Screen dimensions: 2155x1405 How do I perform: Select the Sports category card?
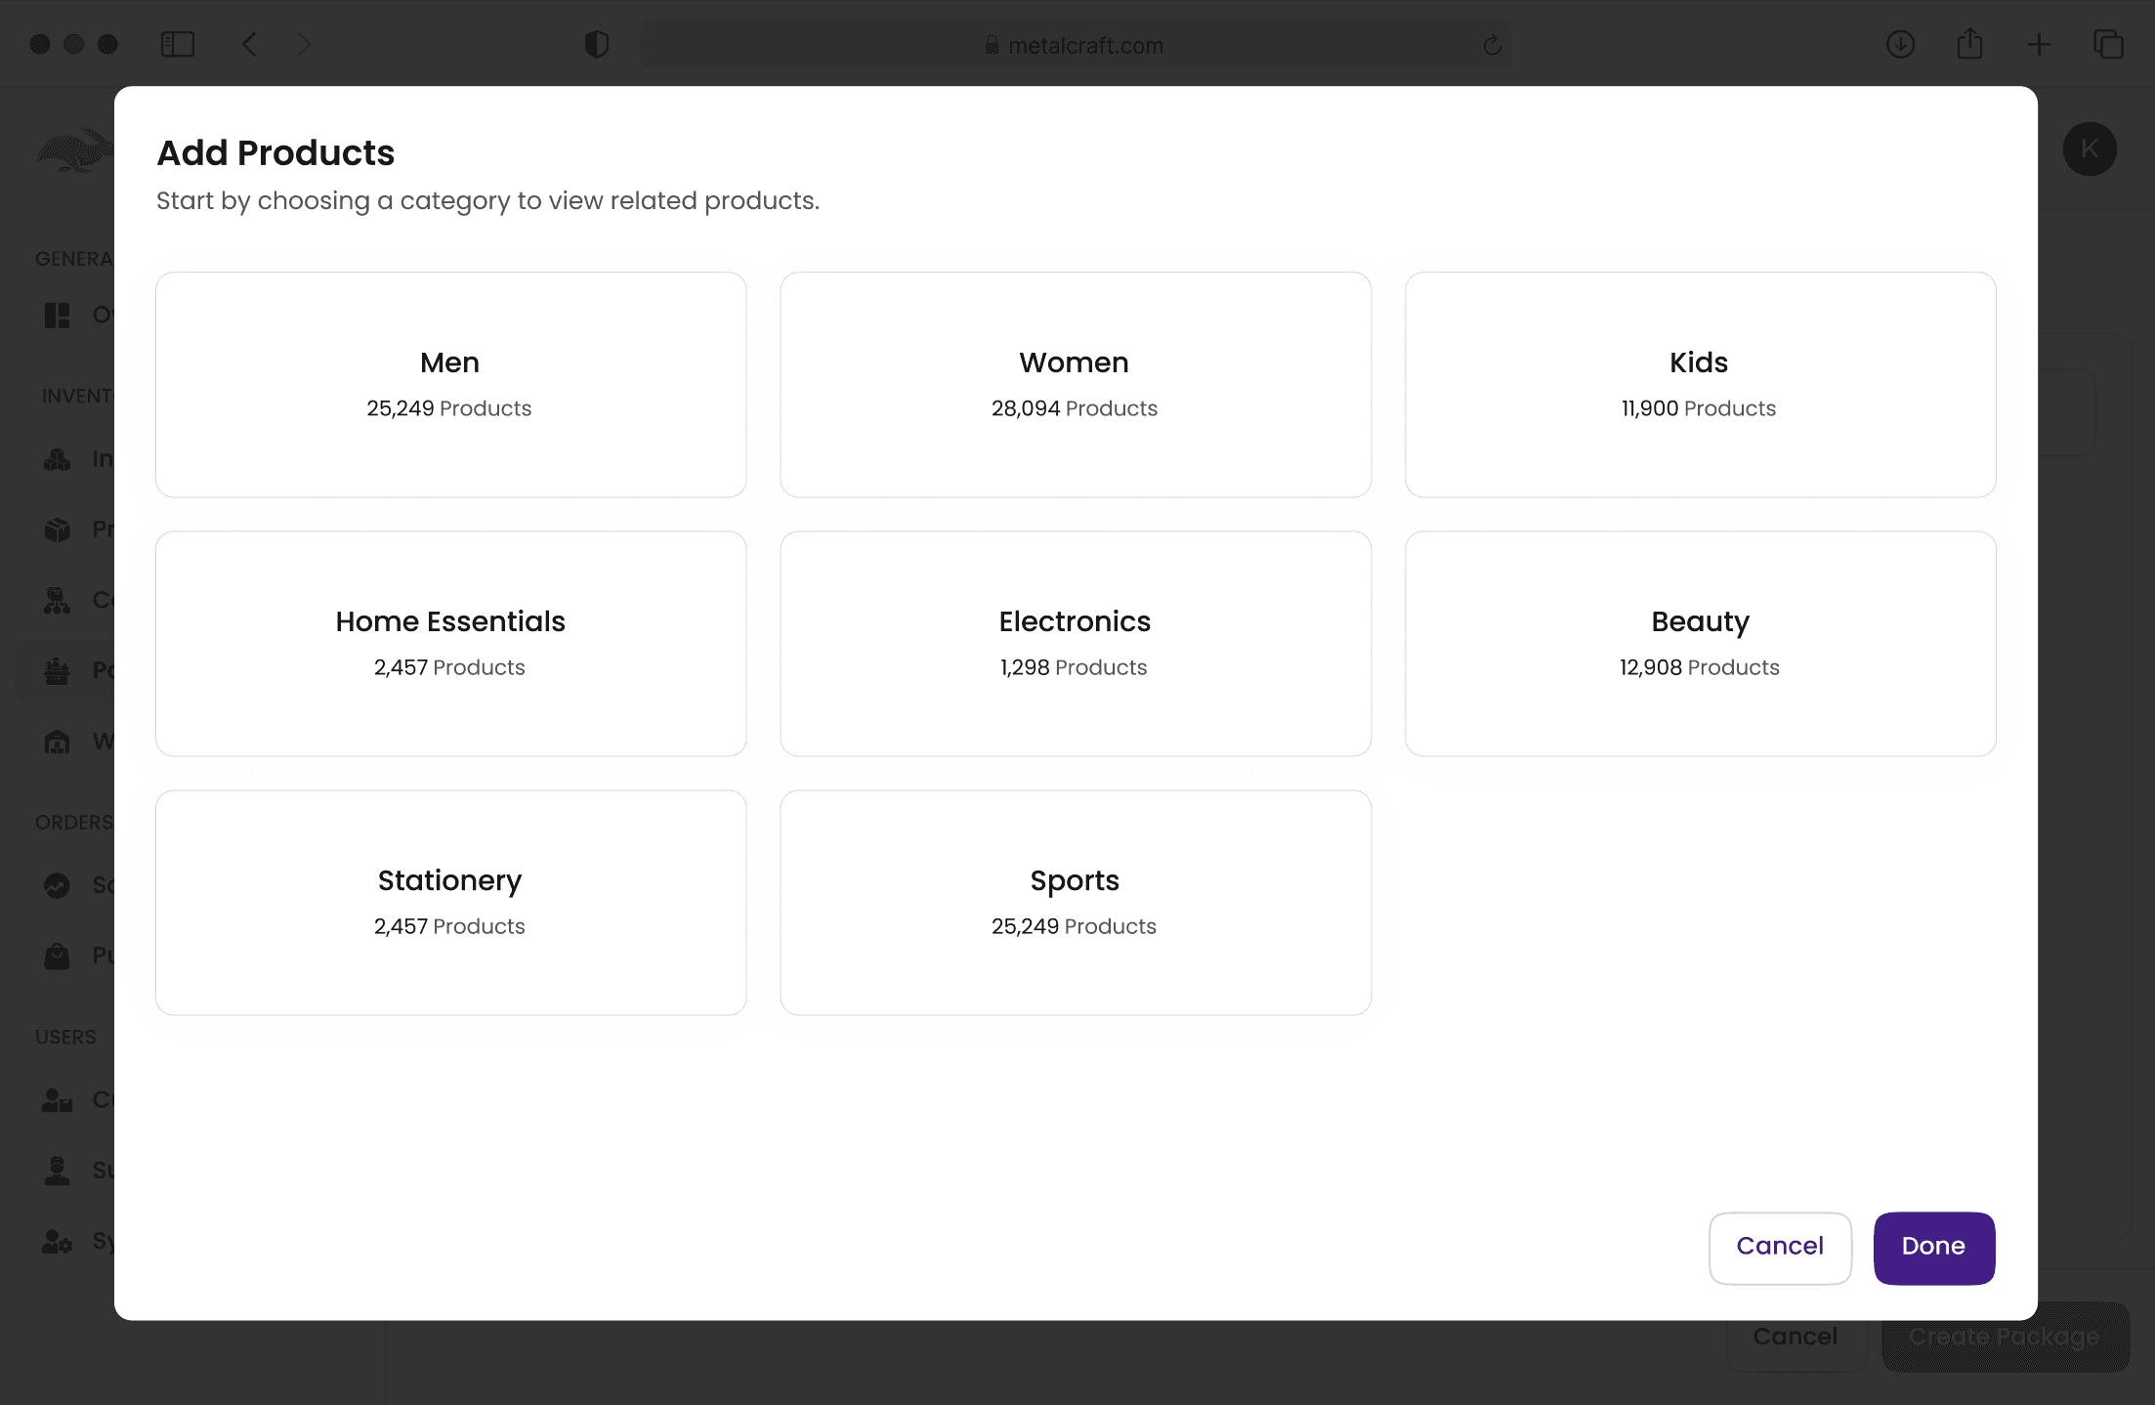[x=1075, y=902]
